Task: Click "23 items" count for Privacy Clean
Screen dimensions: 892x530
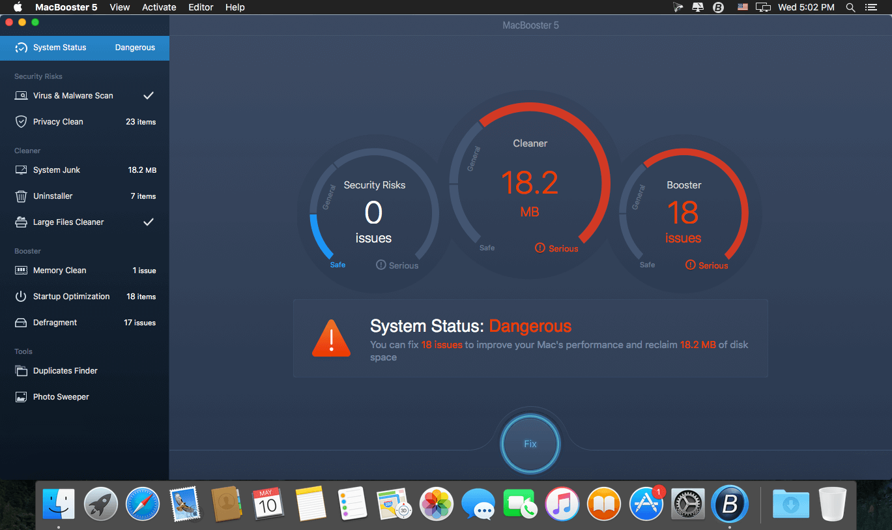Action: (x=141, y=122)
